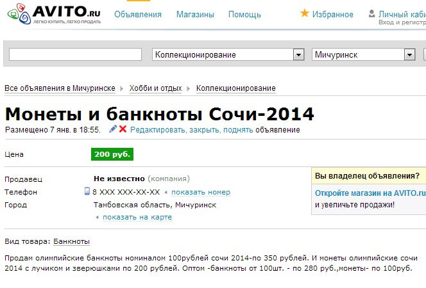Viewport: 426px width, 288px height.
Task: Expand the Коллекционирование category dropdown
Action: [x=228, y=54]
